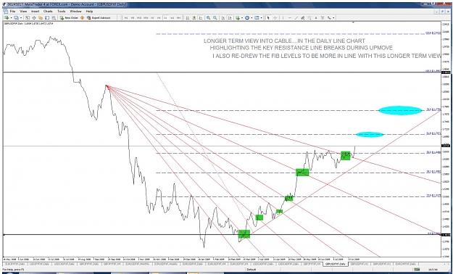Screen dimensions: 453x274
Task: Click the Expert Advisors button
Action: (x=99, y=17)
